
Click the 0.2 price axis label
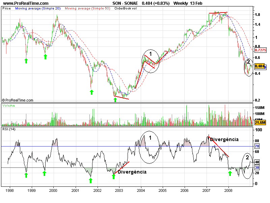coord(258,100)
